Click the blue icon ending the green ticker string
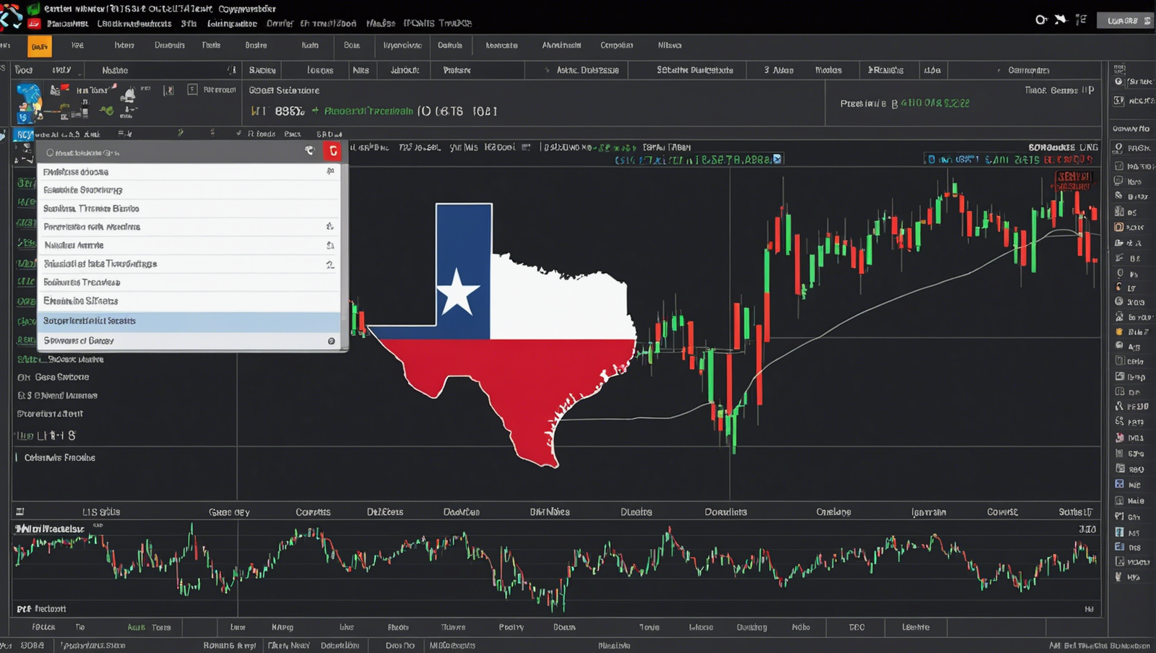Image resolution: width=1156 pixels, height=653 pixels. pos(777,159)
